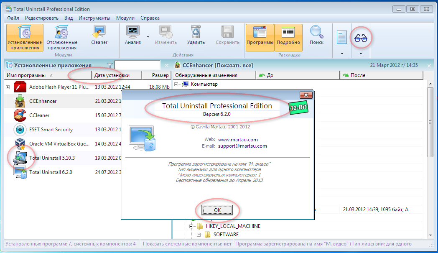Close CCEnhancer details panel with X
The image size is (438, 253).
(x=429, y=66)
